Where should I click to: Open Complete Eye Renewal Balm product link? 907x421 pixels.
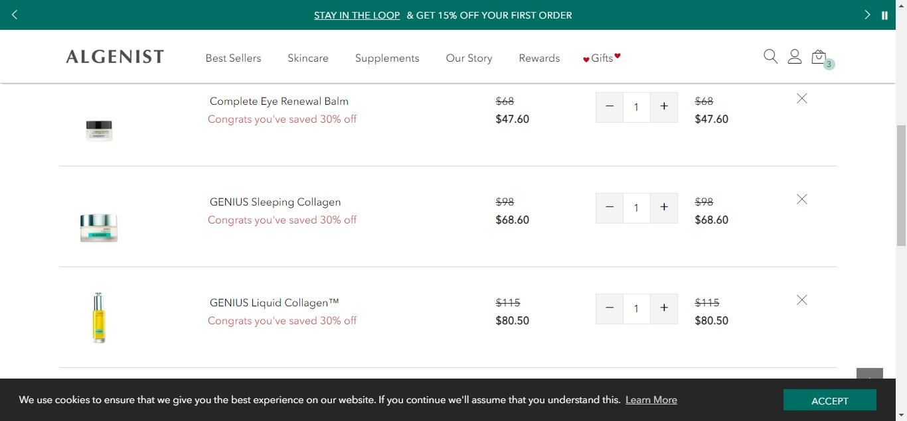click(x=279, y=101)
